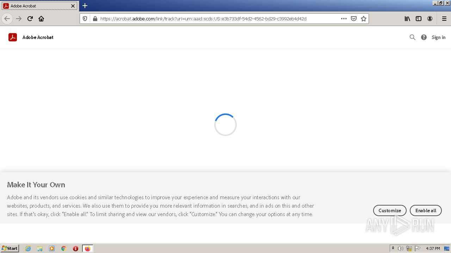Image resolution: width=451 pixels, height=253 pixels.
Task: Launch Google Chrome from the taskbar
Action: 64,248
